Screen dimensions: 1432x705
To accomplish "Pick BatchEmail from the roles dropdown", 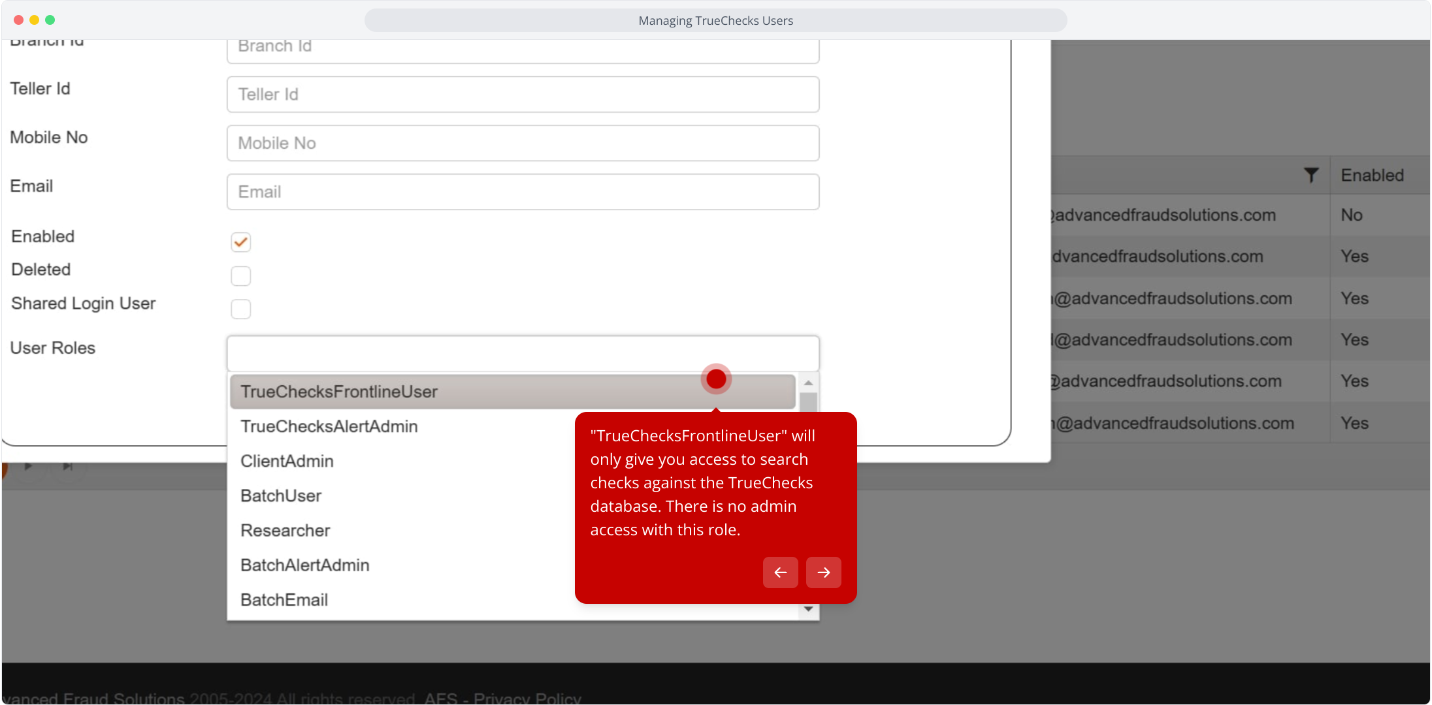I will tap(284, 599).
